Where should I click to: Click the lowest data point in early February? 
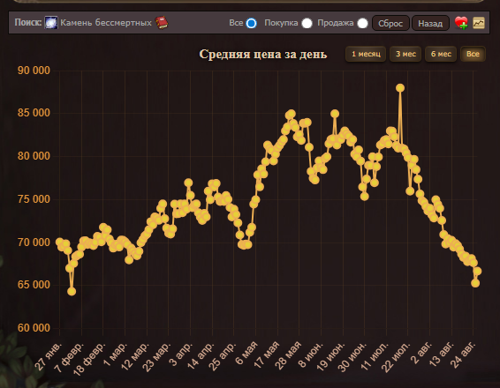click(x=72, y=291)
